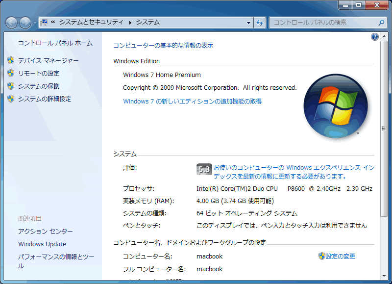392x284 pixels.
Task: Click the vertical scrollbar thumb
Action: tap(384, 129)
